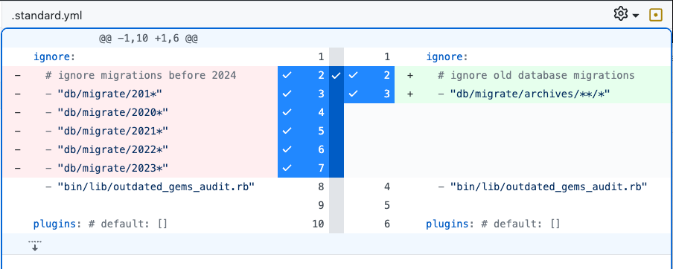Toggle old line 6 checkmark
The image size is (673, 269).
tap(287, 149)
